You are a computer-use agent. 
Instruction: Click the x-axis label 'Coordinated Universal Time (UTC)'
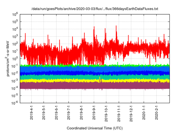tap(95, 128)
